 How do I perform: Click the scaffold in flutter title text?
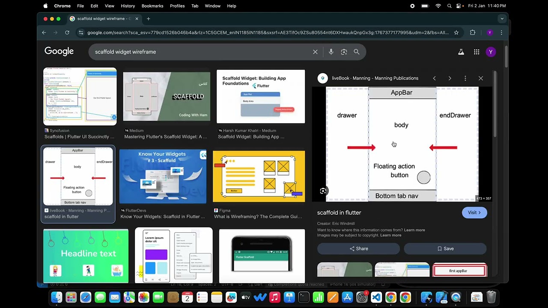[339, 213]
